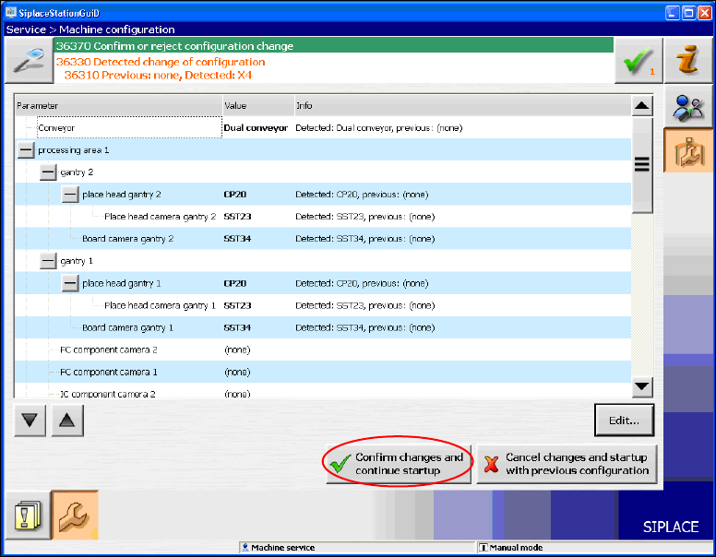Open the orange information icon

tap(687, 62)
